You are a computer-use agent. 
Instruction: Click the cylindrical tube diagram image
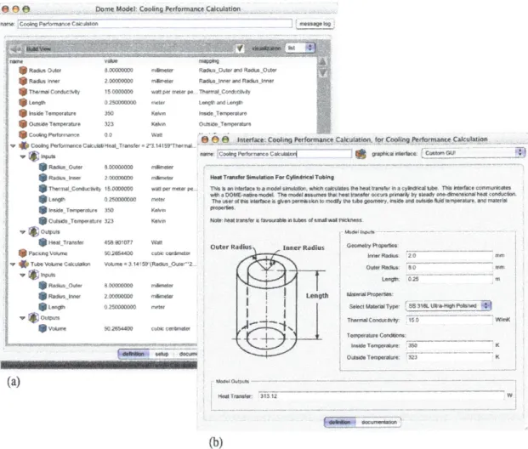270,300
